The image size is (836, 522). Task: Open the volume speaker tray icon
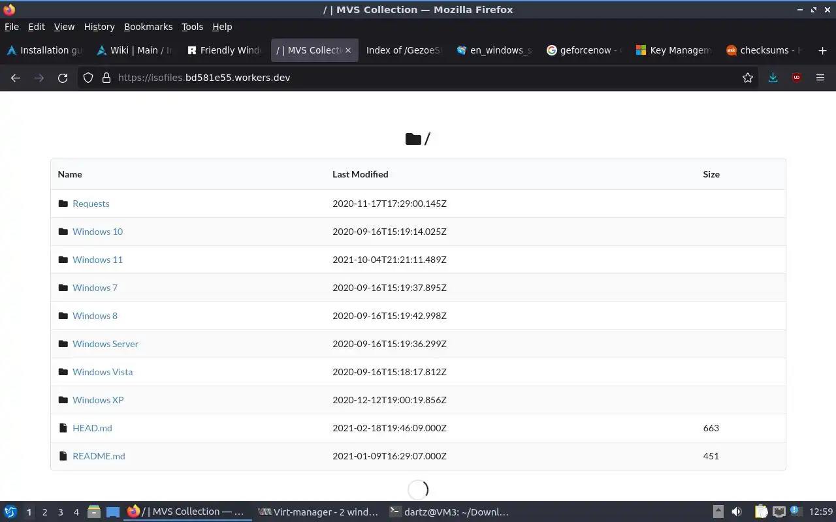click(x=737, y=512)
